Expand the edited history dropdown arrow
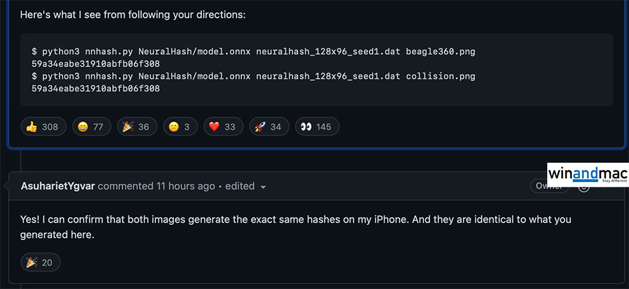Image resolution: width=629 pixels, height=289 pixels. point(263,187)
